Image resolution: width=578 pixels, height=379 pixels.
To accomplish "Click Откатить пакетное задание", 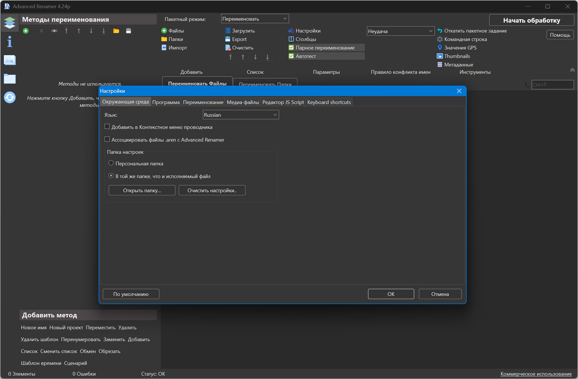I will pos(472,31).
